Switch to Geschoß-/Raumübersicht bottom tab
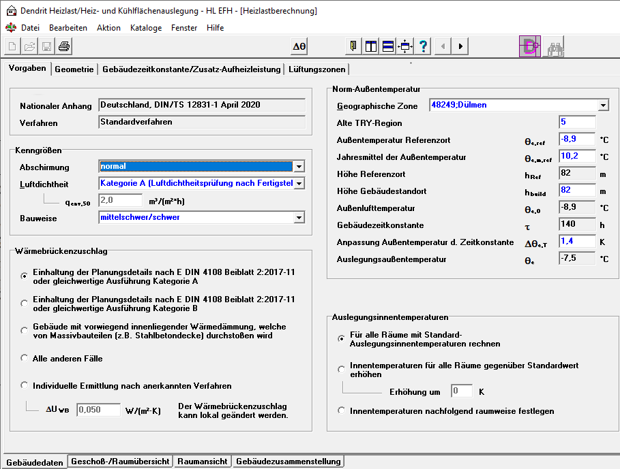Viewport: 620px width, 469px height. pos(120,461)
